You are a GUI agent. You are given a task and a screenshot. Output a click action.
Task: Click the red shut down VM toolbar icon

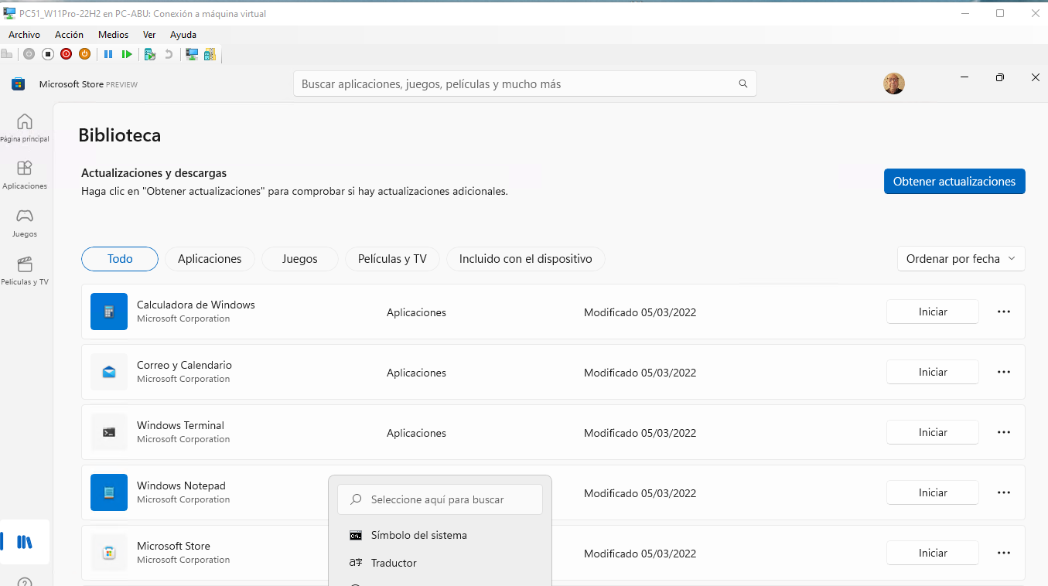(66, 54)
